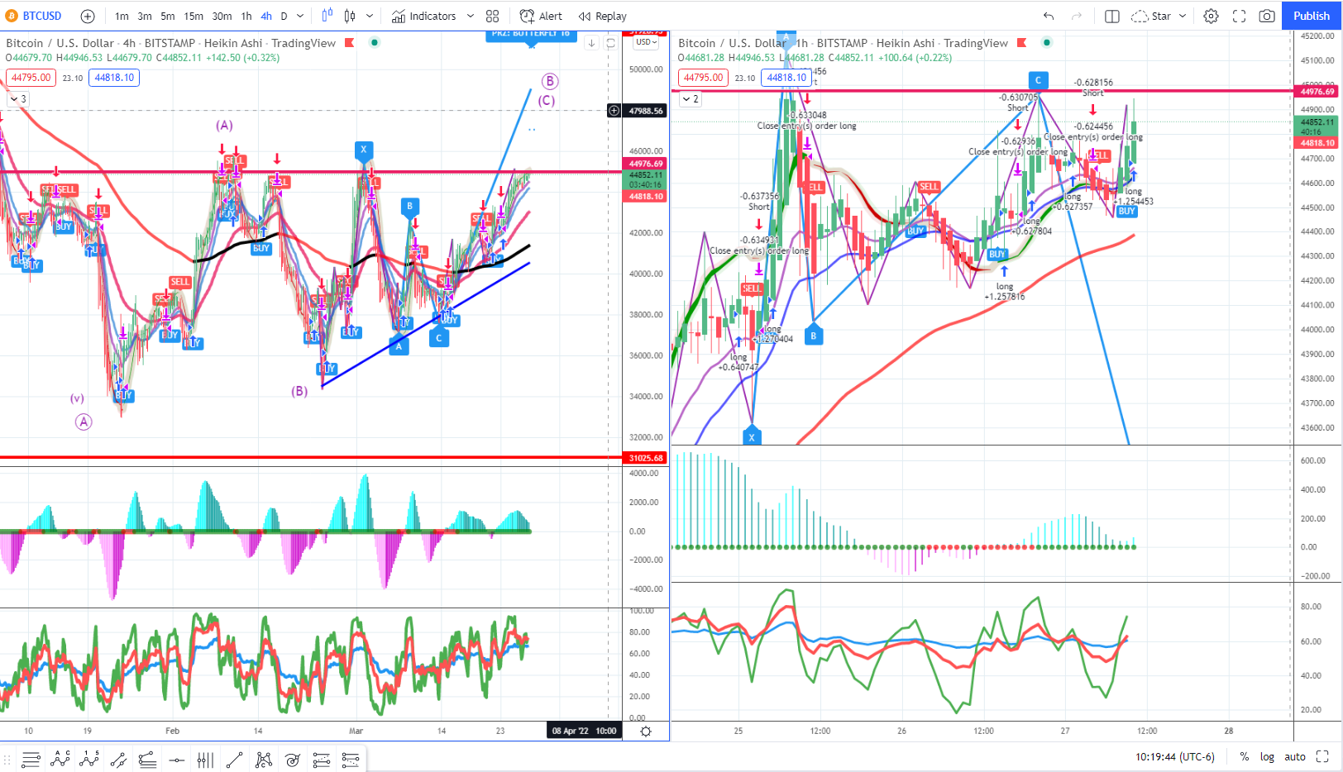Click the candlestick chart-type icon
The image size is (1343, 772).
[x=350, y=16]
